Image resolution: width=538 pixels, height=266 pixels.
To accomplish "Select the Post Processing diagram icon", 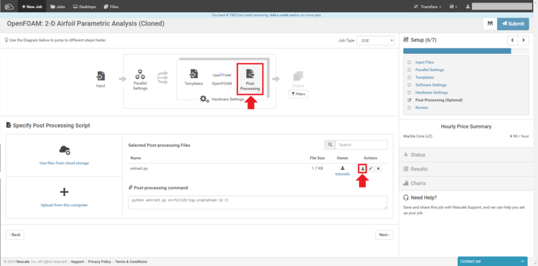I will pos(250,74).
